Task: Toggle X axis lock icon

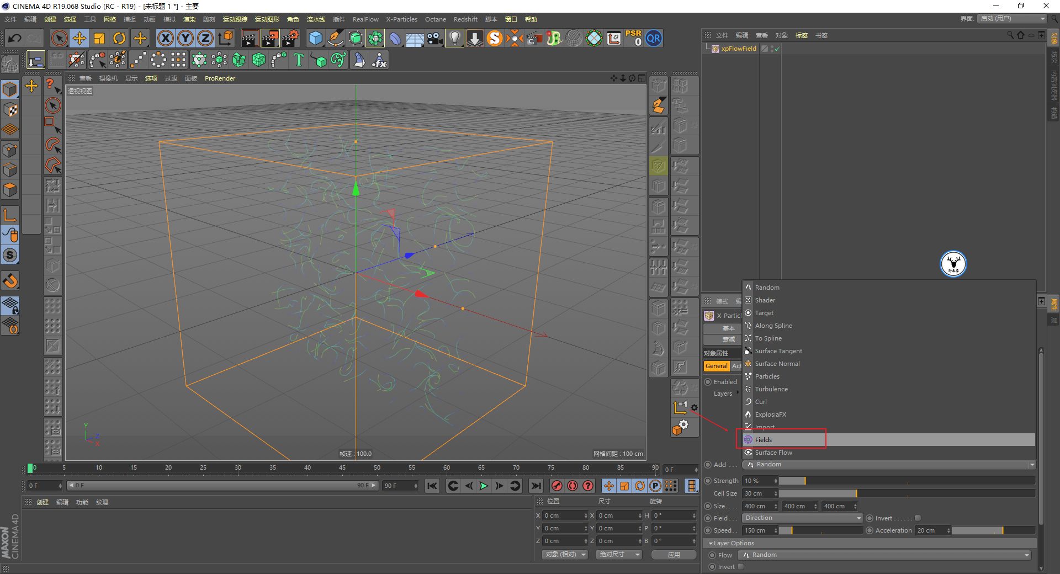Action: tap(165, 38)
